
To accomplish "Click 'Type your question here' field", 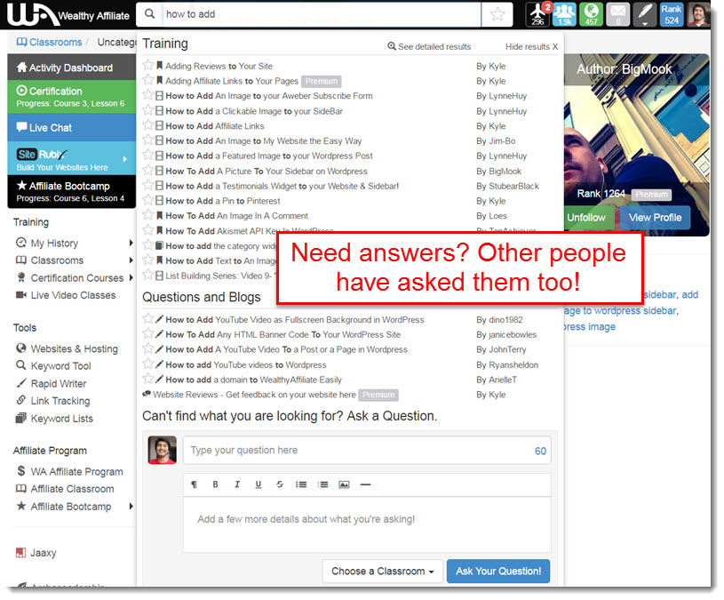I will [x=367, y=451].
